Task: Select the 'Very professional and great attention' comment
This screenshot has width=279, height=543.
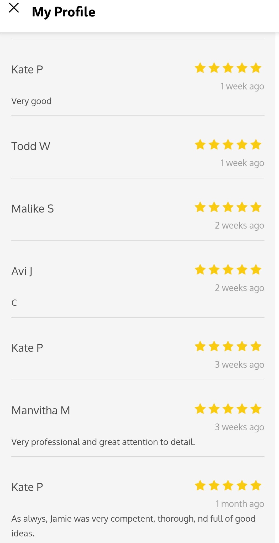Action: 103,442
